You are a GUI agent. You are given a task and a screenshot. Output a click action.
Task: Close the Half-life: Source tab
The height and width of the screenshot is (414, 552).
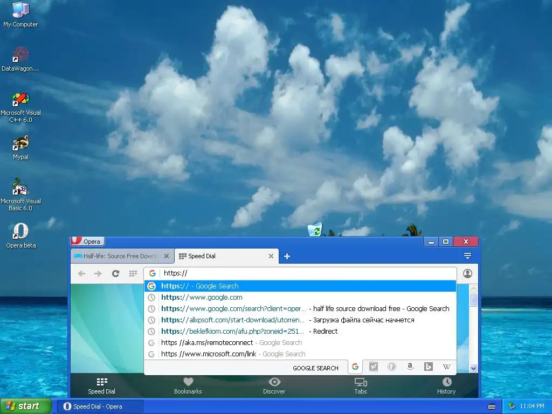coord(167,256)
